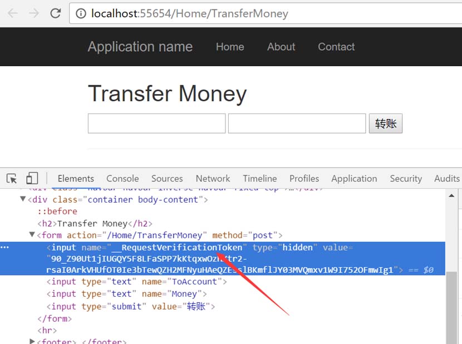This screenshot has width=462, height=344.
Task: Select the input name Money row
Action: point(126,294)
